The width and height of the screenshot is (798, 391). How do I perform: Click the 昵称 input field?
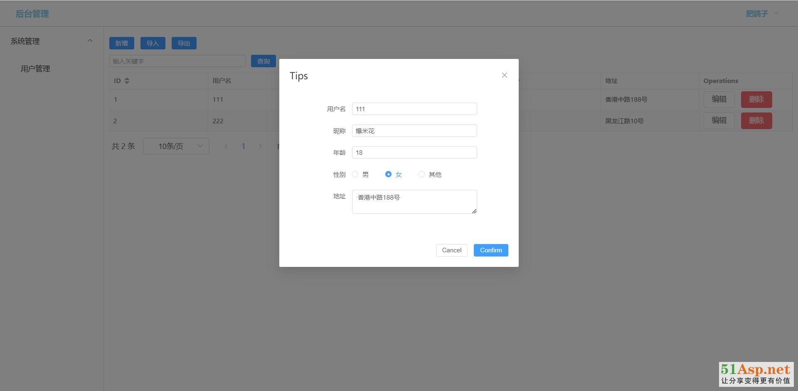click(414, 131)
